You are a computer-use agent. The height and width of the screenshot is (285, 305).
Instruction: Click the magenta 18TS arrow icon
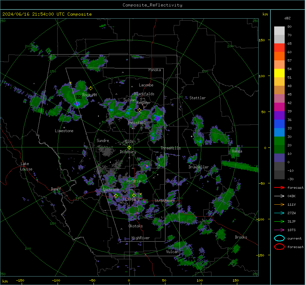coord(279,230)
